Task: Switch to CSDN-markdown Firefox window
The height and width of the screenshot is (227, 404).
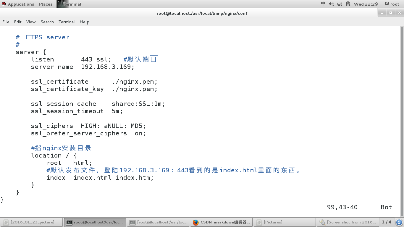Action: pyautogui.click(x=222, y=222)
